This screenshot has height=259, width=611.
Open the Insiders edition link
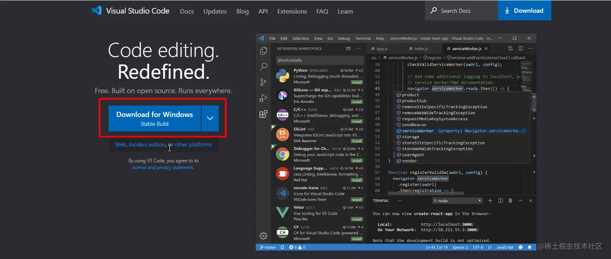pos(147,144)
